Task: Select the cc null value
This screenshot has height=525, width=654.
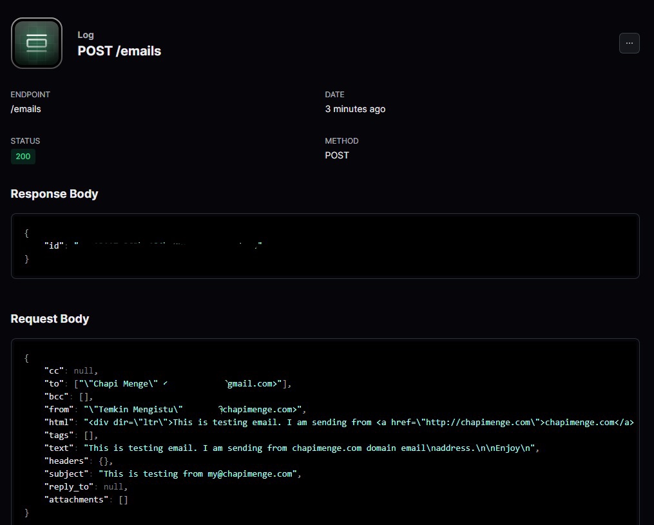Action: pos(84,370)
